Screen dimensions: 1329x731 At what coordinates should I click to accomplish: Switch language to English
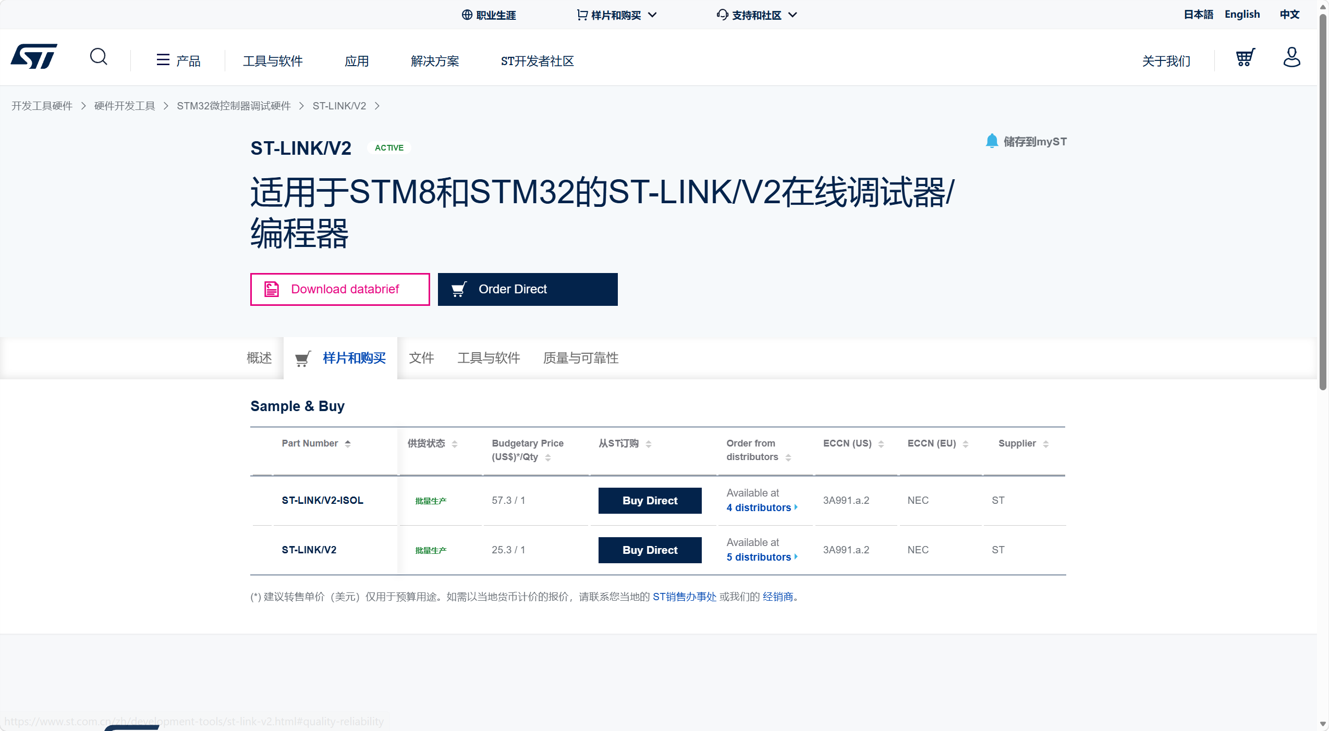coord(1242,14)
